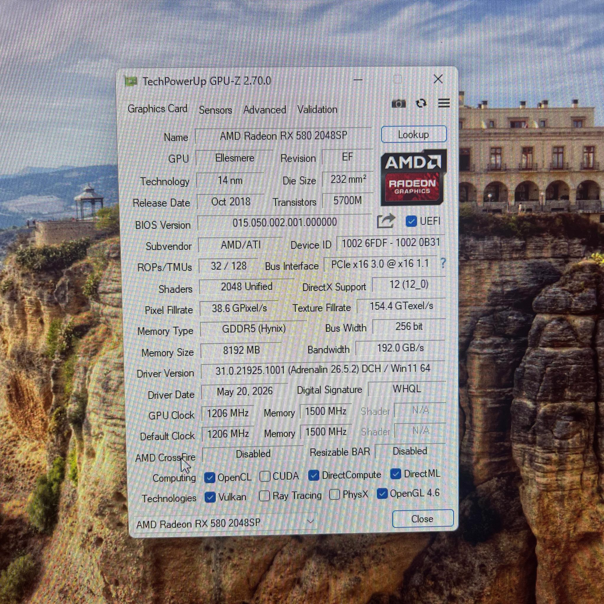The width and height of the screenshot is (604, 604).
Task: Click the GPU Clock value 1206 MHz
Action: tap(228, 413)
